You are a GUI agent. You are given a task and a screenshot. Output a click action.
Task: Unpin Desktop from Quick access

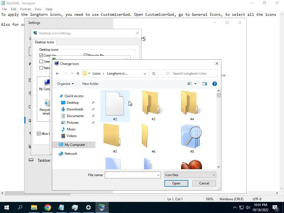pos(93,103)
